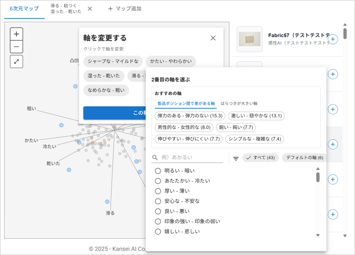The height and width of the screenshot is (255, 355).
Task: Filter by デフォルトの軸 (6) chip
Action: 304,158
